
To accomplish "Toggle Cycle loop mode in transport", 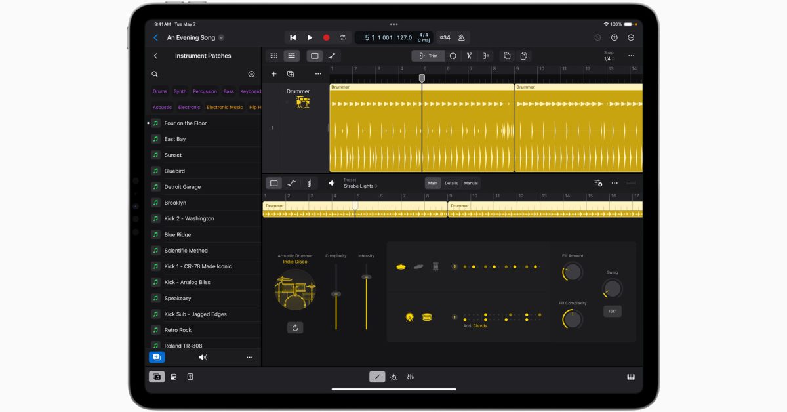I will [x=342, y=38].
